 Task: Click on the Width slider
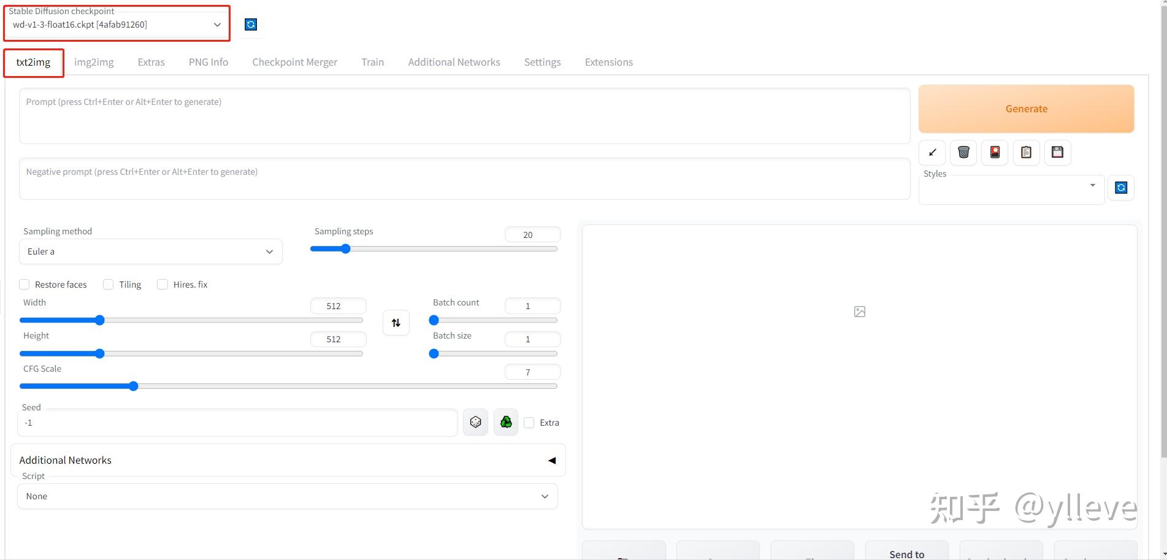[x=191, y=320]
